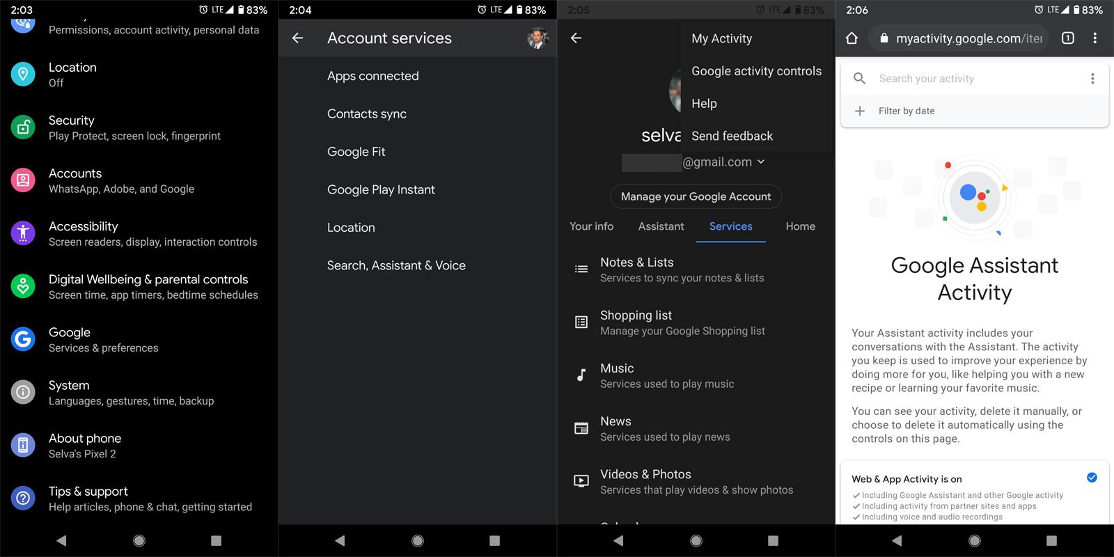Tap back navigation button on first screen
The height and width of the screenshot is (557, 1114).
(61, 540)
